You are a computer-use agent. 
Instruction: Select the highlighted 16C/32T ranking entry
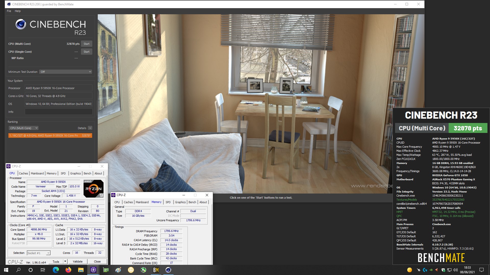[x=50, y=135]
